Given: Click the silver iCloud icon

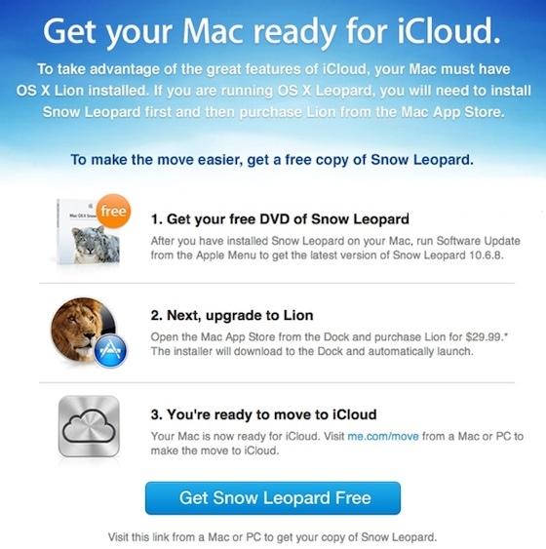Looking at the screenshot, I should [x=89, y=426].
